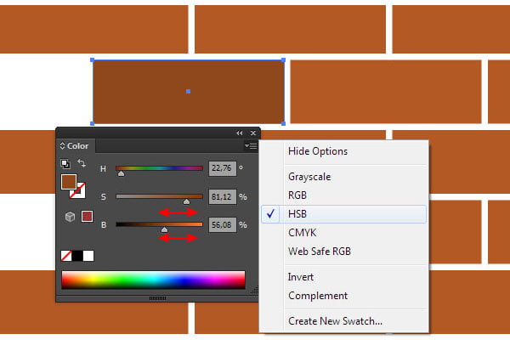
Task: Swap fill and stroke with arrow icon
Action: [82, 163]
